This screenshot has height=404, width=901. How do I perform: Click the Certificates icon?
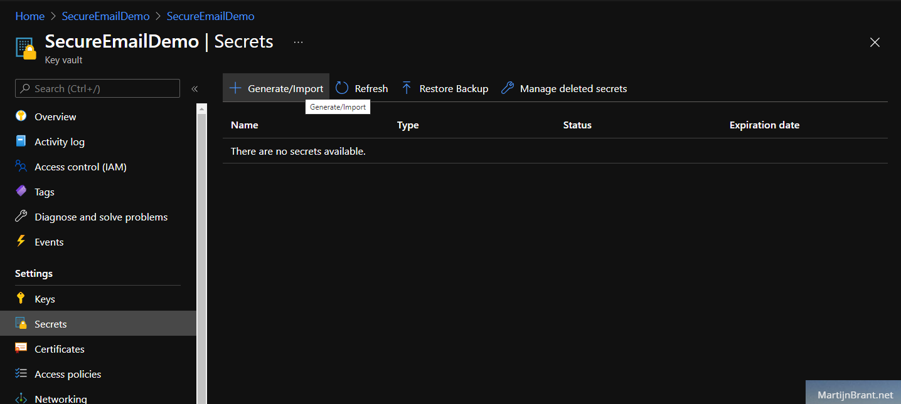tap(21, 349)
